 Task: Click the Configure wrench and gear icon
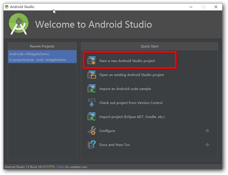point(92,131)
